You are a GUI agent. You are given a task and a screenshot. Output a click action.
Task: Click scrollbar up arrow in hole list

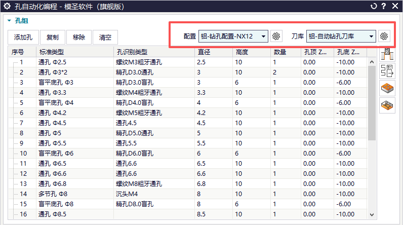point(372,62)
